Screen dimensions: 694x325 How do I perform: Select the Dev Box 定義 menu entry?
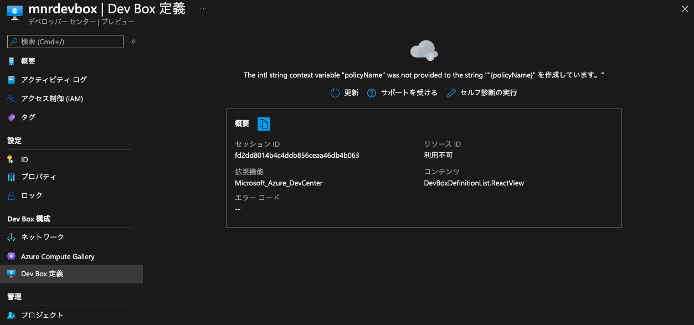(x=42, y=274)
